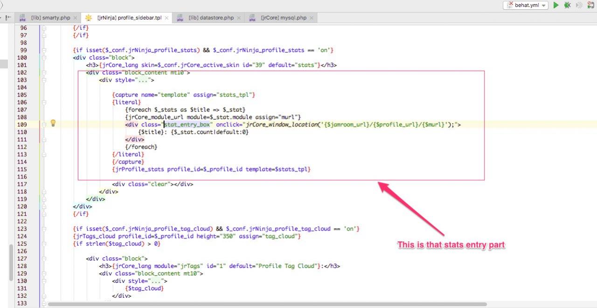Run the behat.yml configuration
Image resolution: width=597 pixels, height=308 pixels.
[x=556, y=5]
